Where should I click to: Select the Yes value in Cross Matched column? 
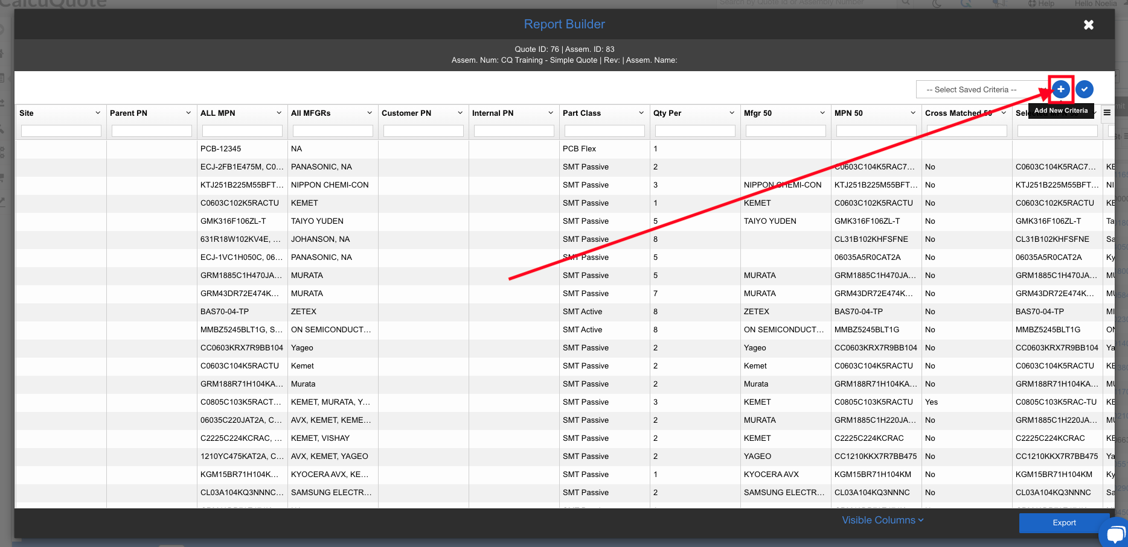(x=967, y=402)
